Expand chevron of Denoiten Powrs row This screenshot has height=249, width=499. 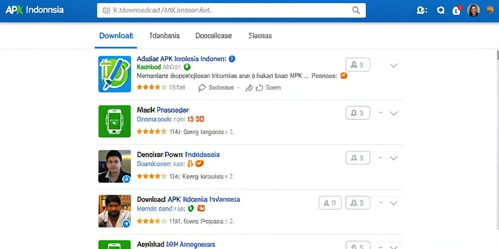tap(394, 158)
